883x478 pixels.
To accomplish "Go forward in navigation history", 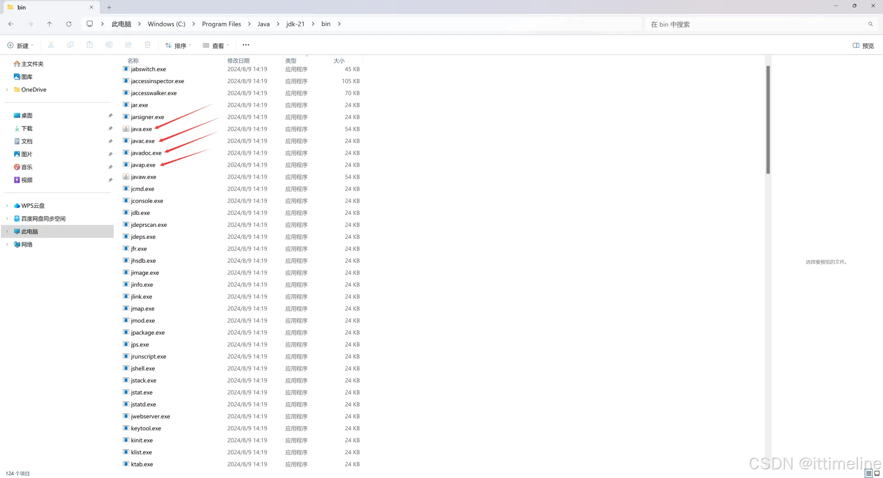I will (30, 24).
